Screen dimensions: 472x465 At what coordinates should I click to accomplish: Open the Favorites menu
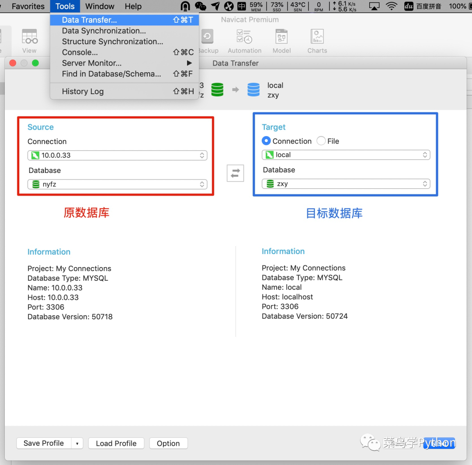point(28,6)
